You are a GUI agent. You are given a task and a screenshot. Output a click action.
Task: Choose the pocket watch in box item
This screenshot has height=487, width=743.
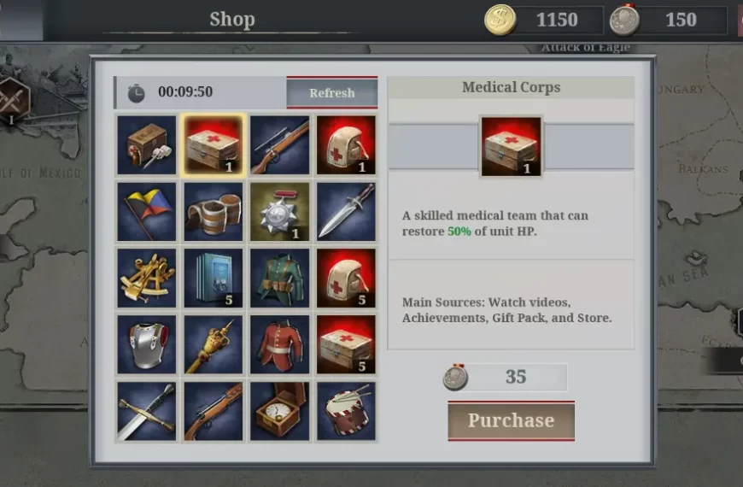279,411
